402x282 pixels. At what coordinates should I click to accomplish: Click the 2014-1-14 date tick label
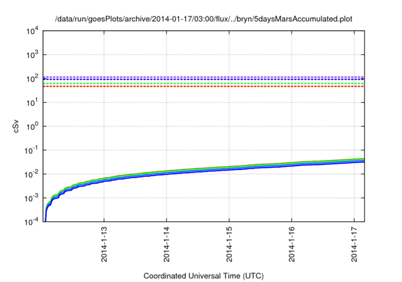coord(166,244)
